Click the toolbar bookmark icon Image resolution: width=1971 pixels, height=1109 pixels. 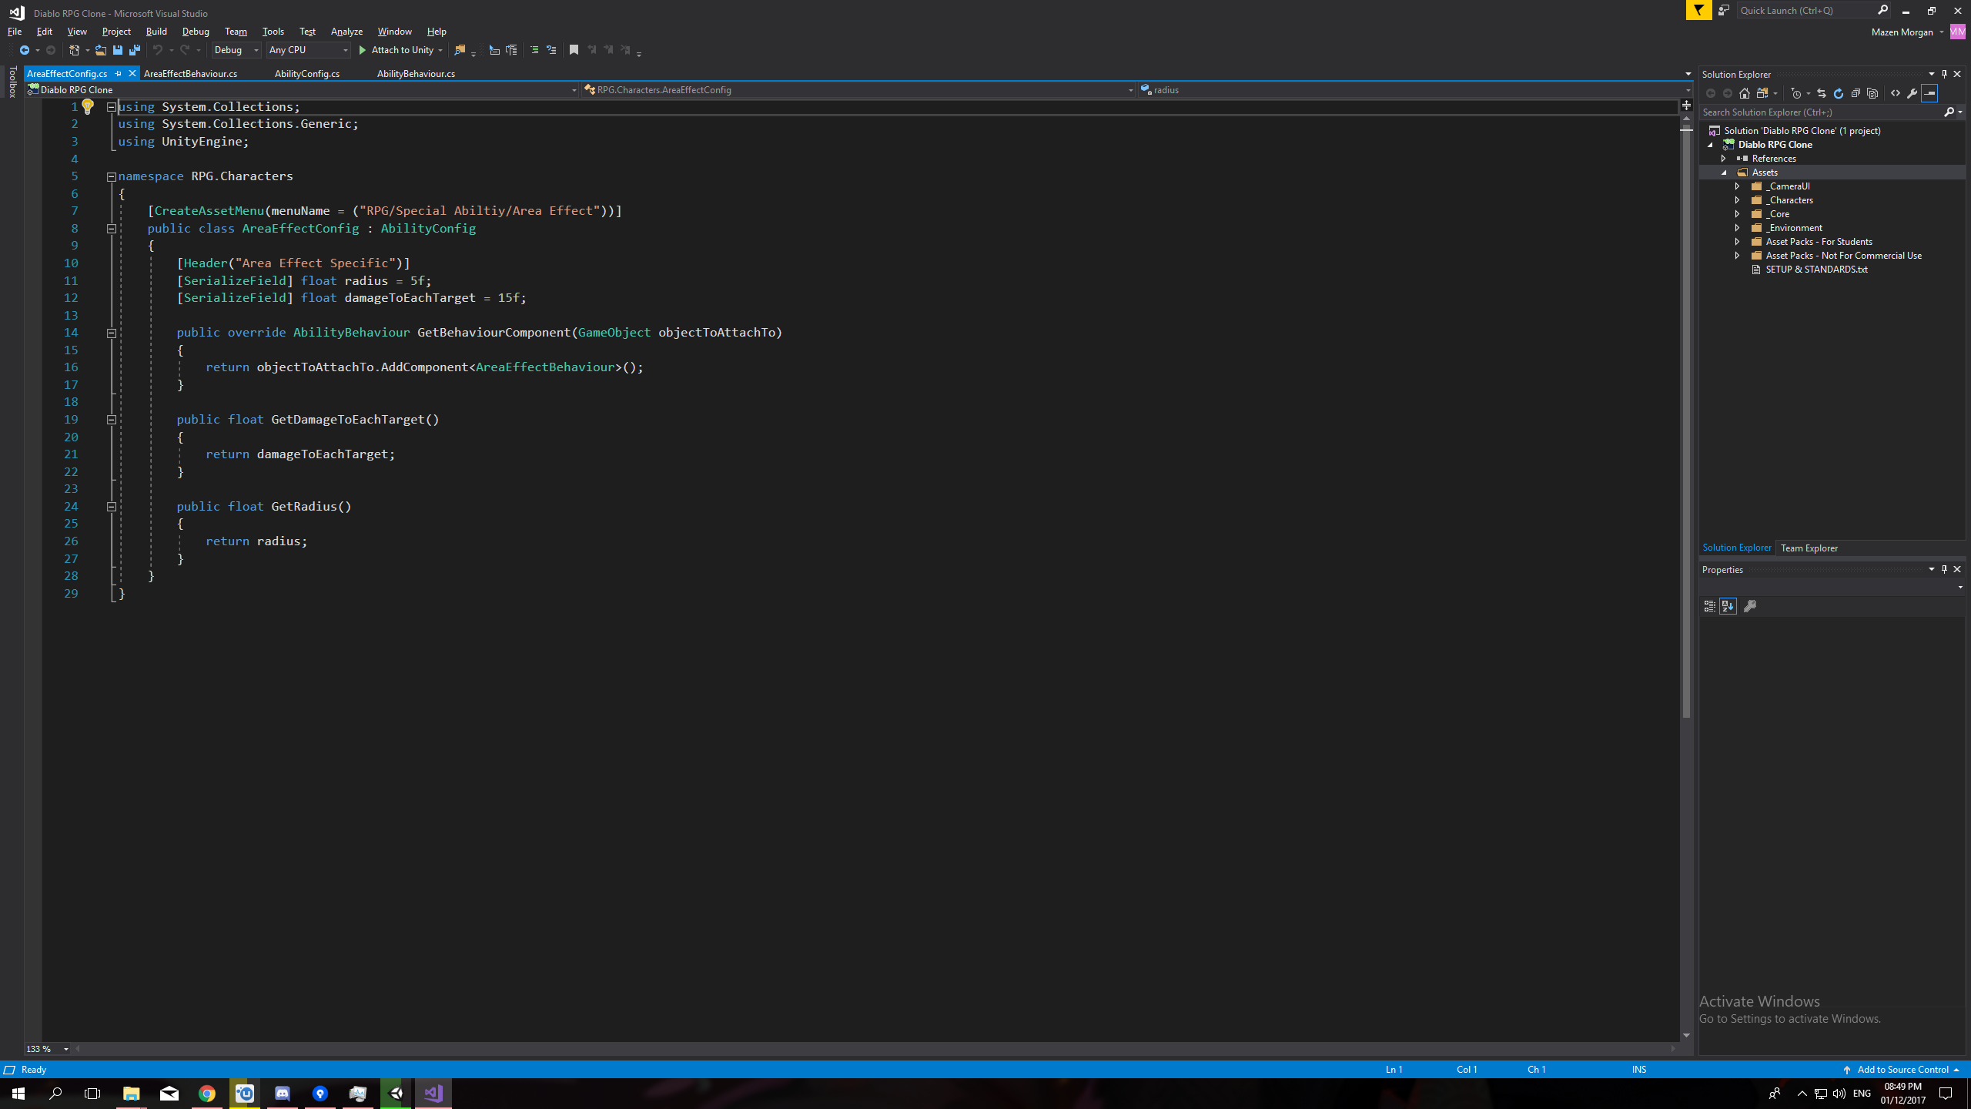[574, 50]
